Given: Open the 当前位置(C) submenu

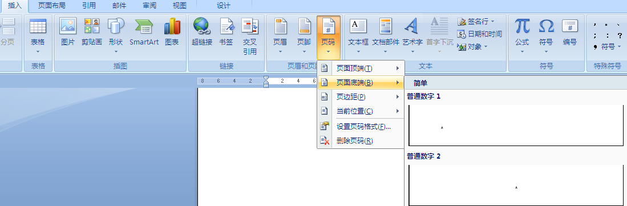Looking at the screenshot, I should [x=361, y=111].
